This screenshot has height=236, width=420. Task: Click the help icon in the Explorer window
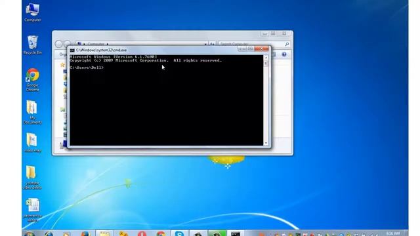point(284,54)
